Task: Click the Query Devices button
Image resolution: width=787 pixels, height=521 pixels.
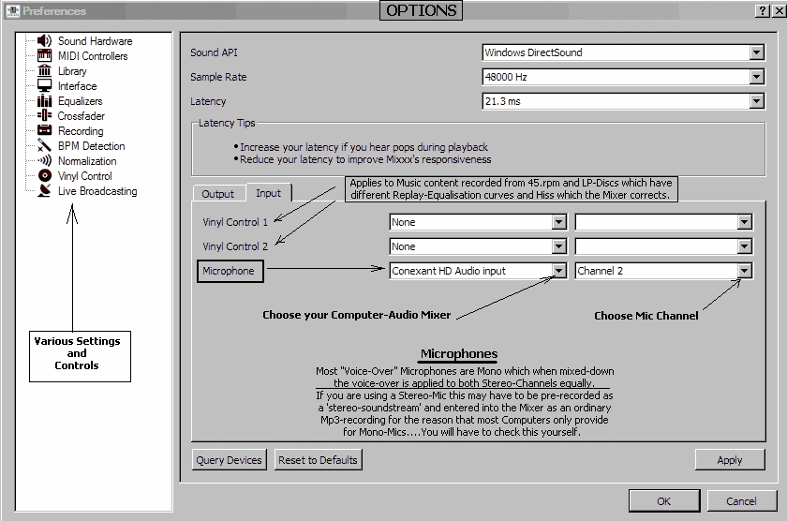Action: click(x=229, y=460)
